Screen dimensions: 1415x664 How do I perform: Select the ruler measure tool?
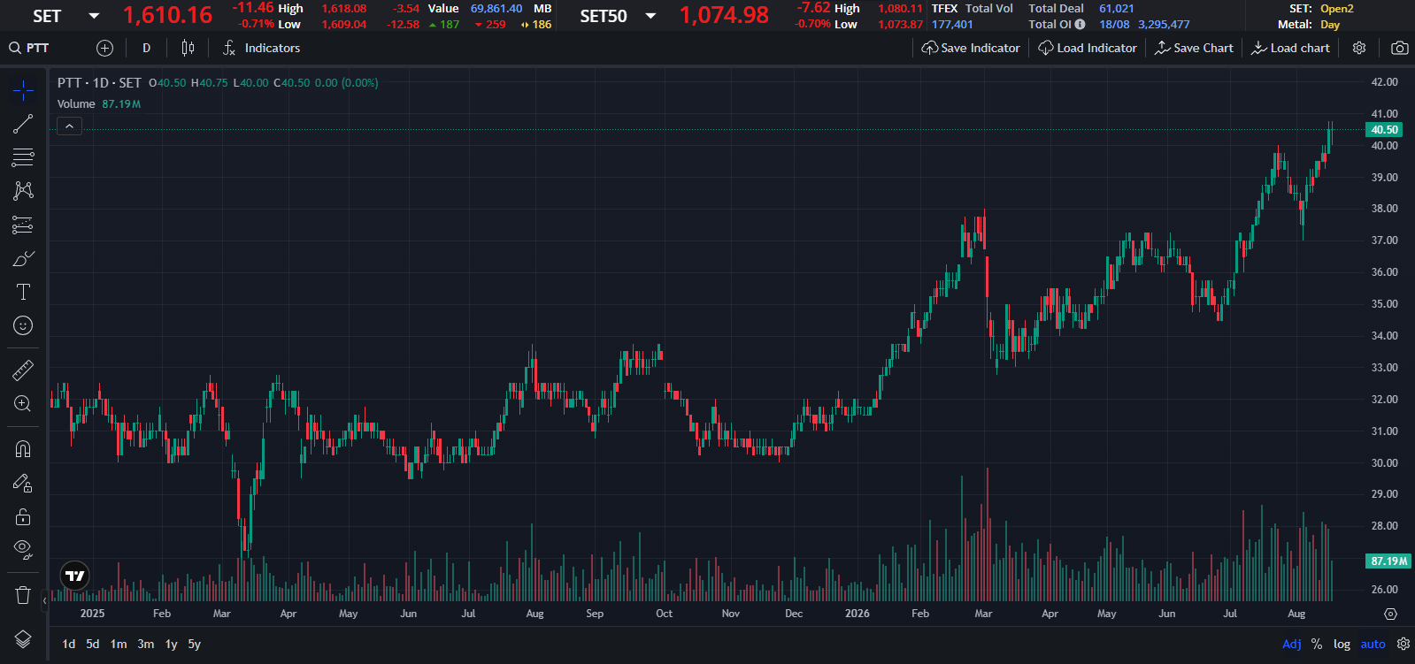pyautogui.click(x=23, y=370)
